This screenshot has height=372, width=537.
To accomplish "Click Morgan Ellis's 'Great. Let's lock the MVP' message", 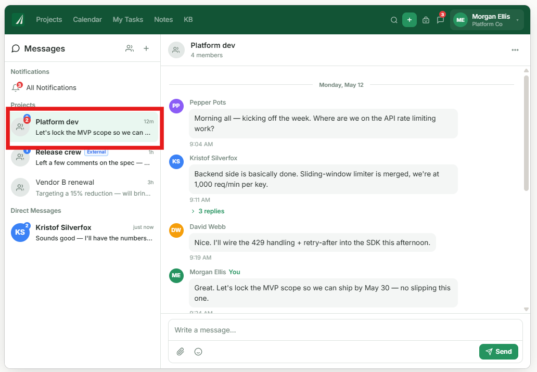I will (323, 293).
